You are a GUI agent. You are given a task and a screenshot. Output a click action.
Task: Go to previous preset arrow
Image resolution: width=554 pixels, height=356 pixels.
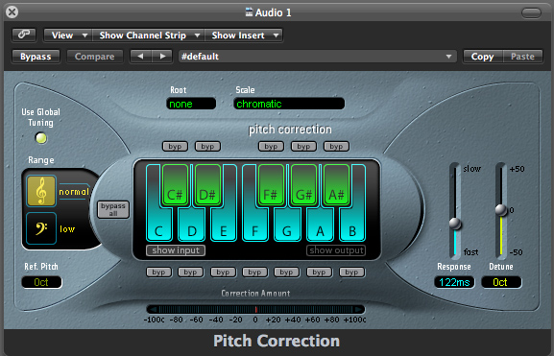[x=140, y=57]
